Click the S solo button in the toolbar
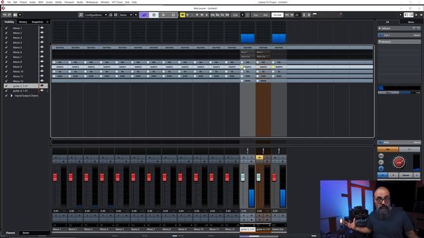 click(187, 15)
